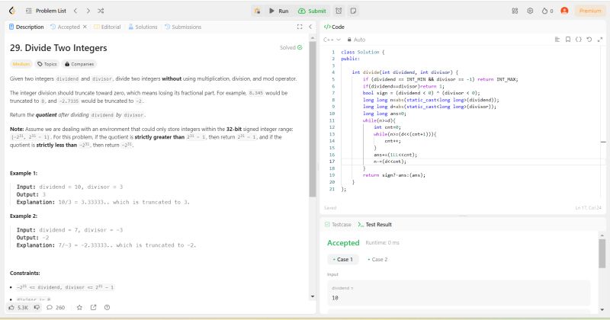The height and width of the screenshot is (320, 610).
Task: Click the Accepted result heading
Action: point(343,242)
